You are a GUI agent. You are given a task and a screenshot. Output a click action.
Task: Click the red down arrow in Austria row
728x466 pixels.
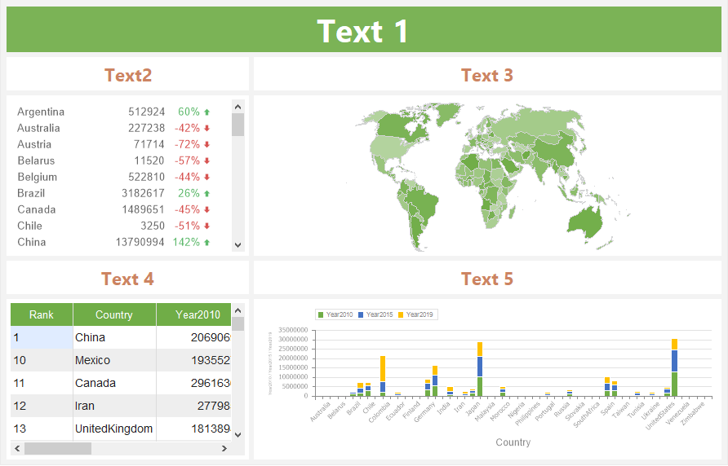tap(206, 145)
